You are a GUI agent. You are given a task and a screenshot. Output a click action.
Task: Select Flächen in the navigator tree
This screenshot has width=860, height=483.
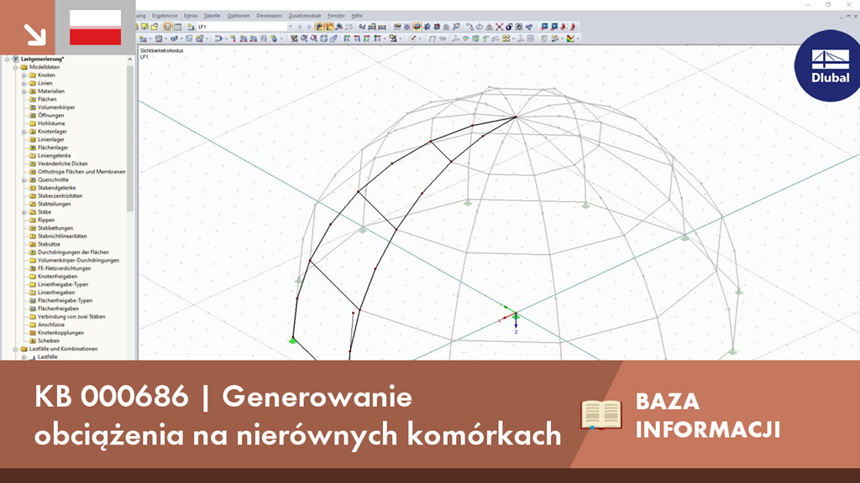(x=47, y=100)
